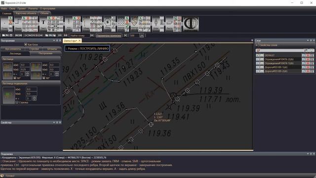Enable the Стрелка checkbox
Screen dimensions: 316x178
click(17, 102)
